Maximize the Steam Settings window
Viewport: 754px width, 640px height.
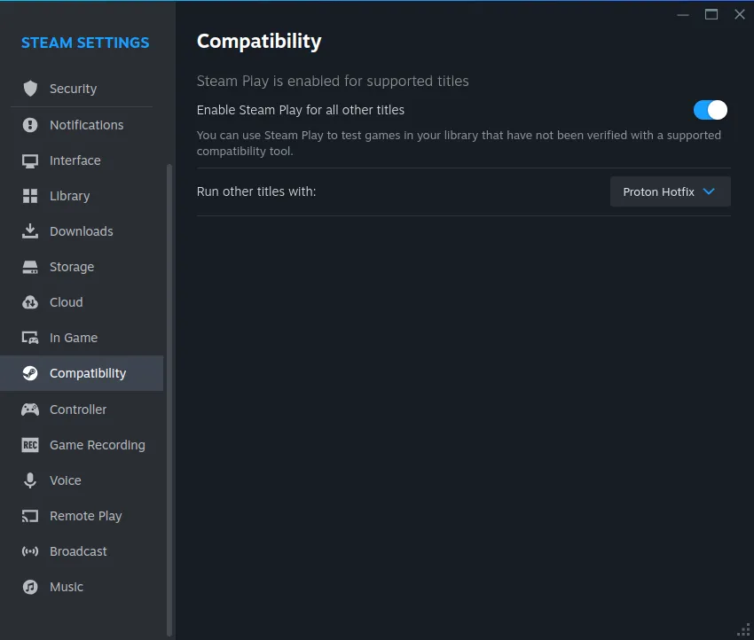click(711, 14)
